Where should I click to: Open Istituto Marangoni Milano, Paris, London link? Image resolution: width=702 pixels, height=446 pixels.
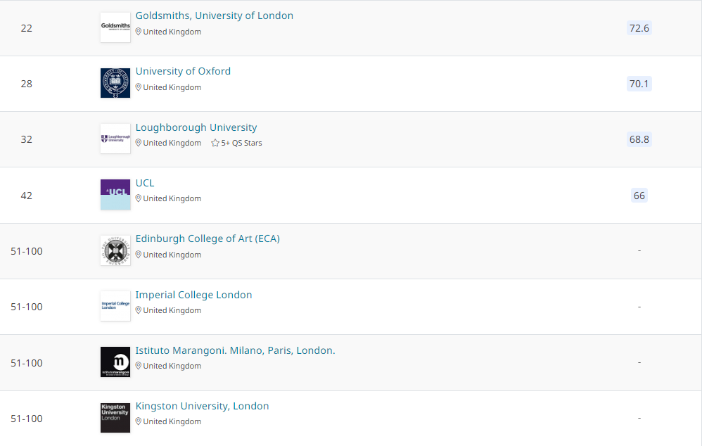(235, 350)
